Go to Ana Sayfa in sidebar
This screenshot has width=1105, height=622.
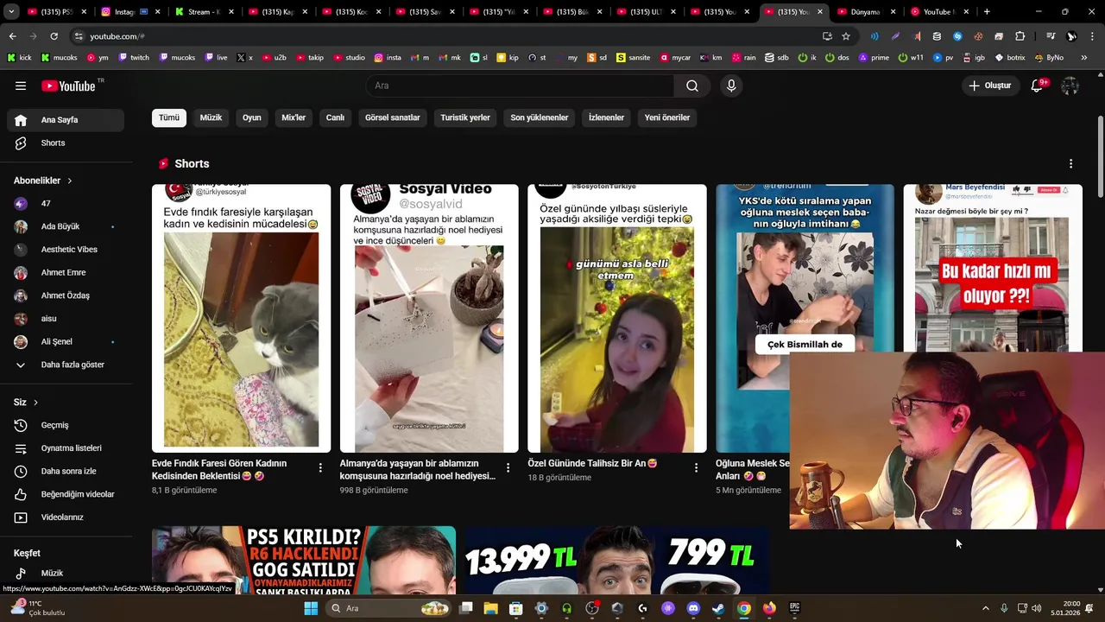click(66, 120)
